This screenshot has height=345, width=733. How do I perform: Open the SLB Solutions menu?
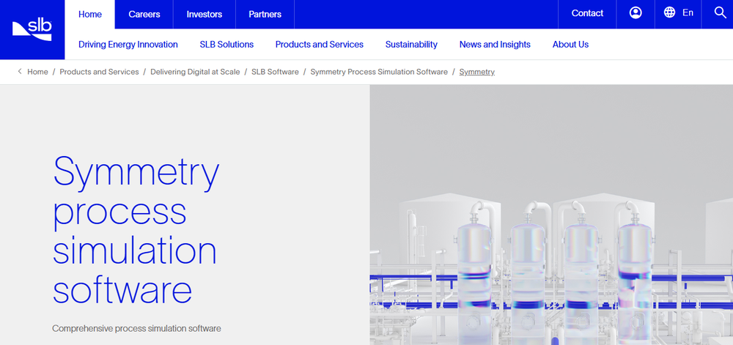(x=226, y=45)
